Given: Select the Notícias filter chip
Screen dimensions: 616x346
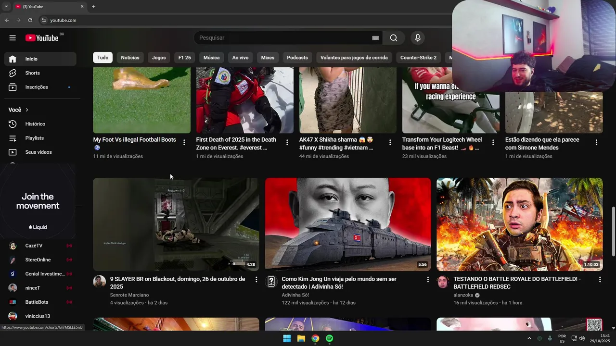Looking at the screenshot, I should [x=130, y=58].
